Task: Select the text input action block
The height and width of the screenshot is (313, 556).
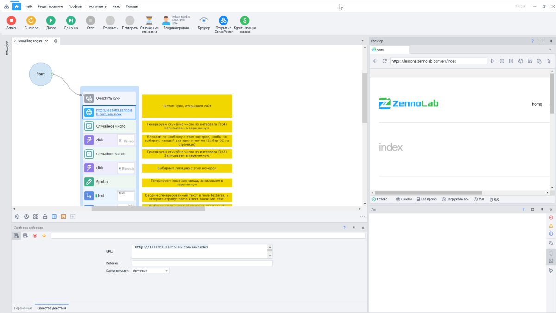Action: coord(110,196)
